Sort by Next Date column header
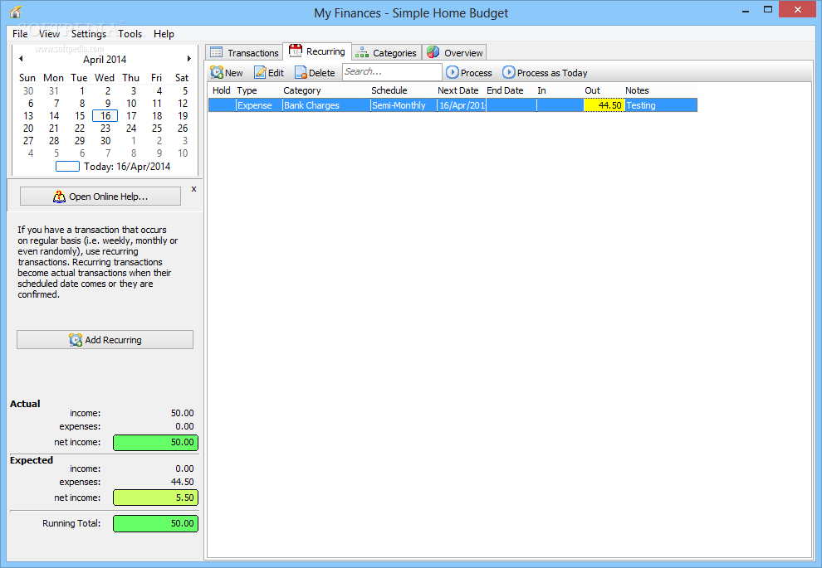 click(458, 90)
